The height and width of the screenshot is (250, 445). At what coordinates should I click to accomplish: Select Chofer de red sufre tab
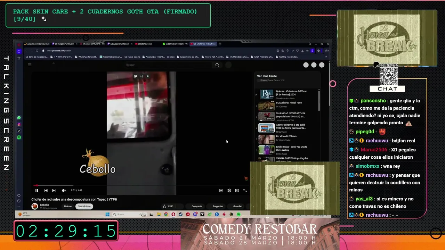click(203, 44)
